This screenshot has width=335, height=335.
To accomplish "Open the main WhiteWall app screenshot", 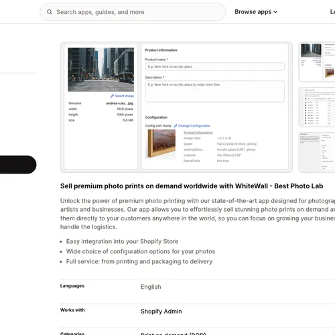I will click(176, 107).
